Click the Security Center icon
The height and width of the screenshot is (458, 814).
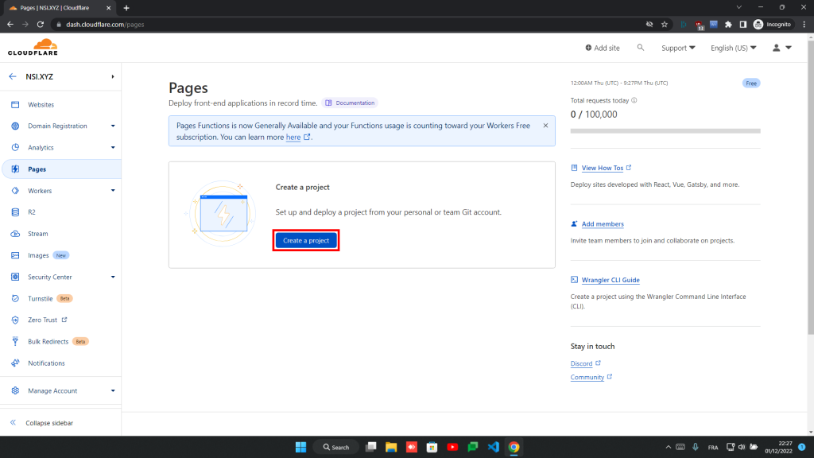15,277
